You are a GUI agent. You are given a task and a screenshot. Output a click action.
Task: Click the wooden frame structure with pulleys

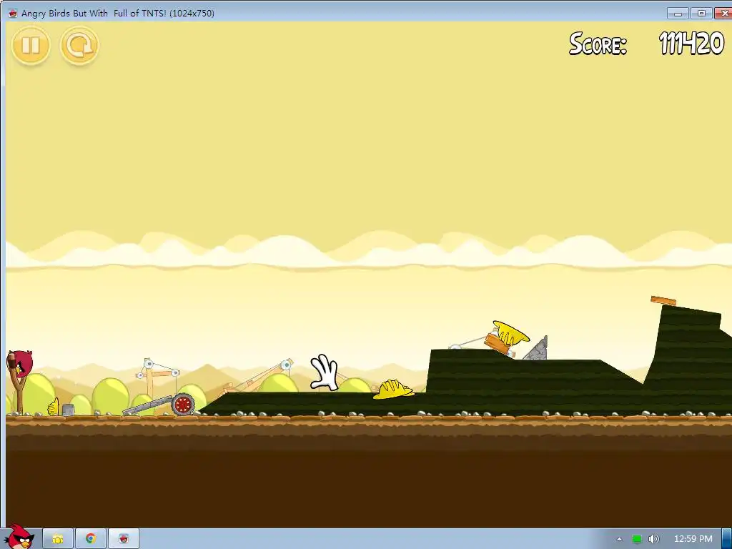pos(157,377)
